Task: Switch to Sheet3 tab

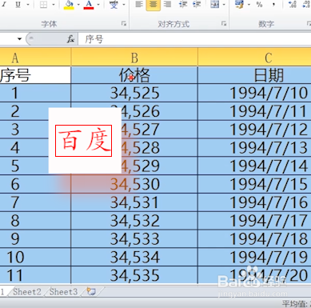Action: pos(63,292)
